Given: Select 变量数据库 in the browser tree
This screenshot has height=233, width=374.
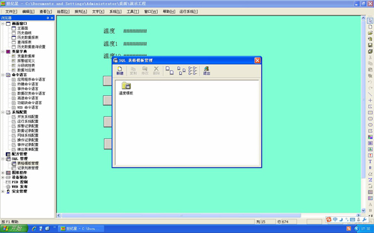Looking at the screenshot, I should pyautogui.click(x=26, y=56).
